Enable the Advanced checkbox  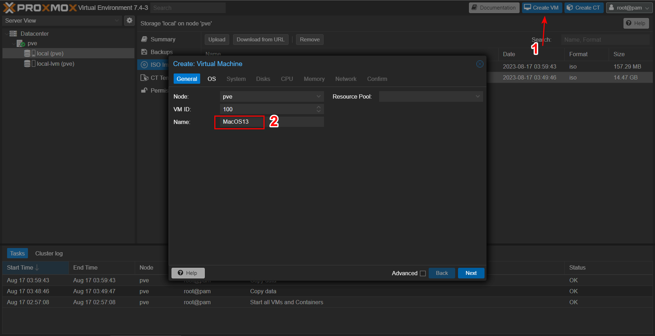tap(423, 273)
